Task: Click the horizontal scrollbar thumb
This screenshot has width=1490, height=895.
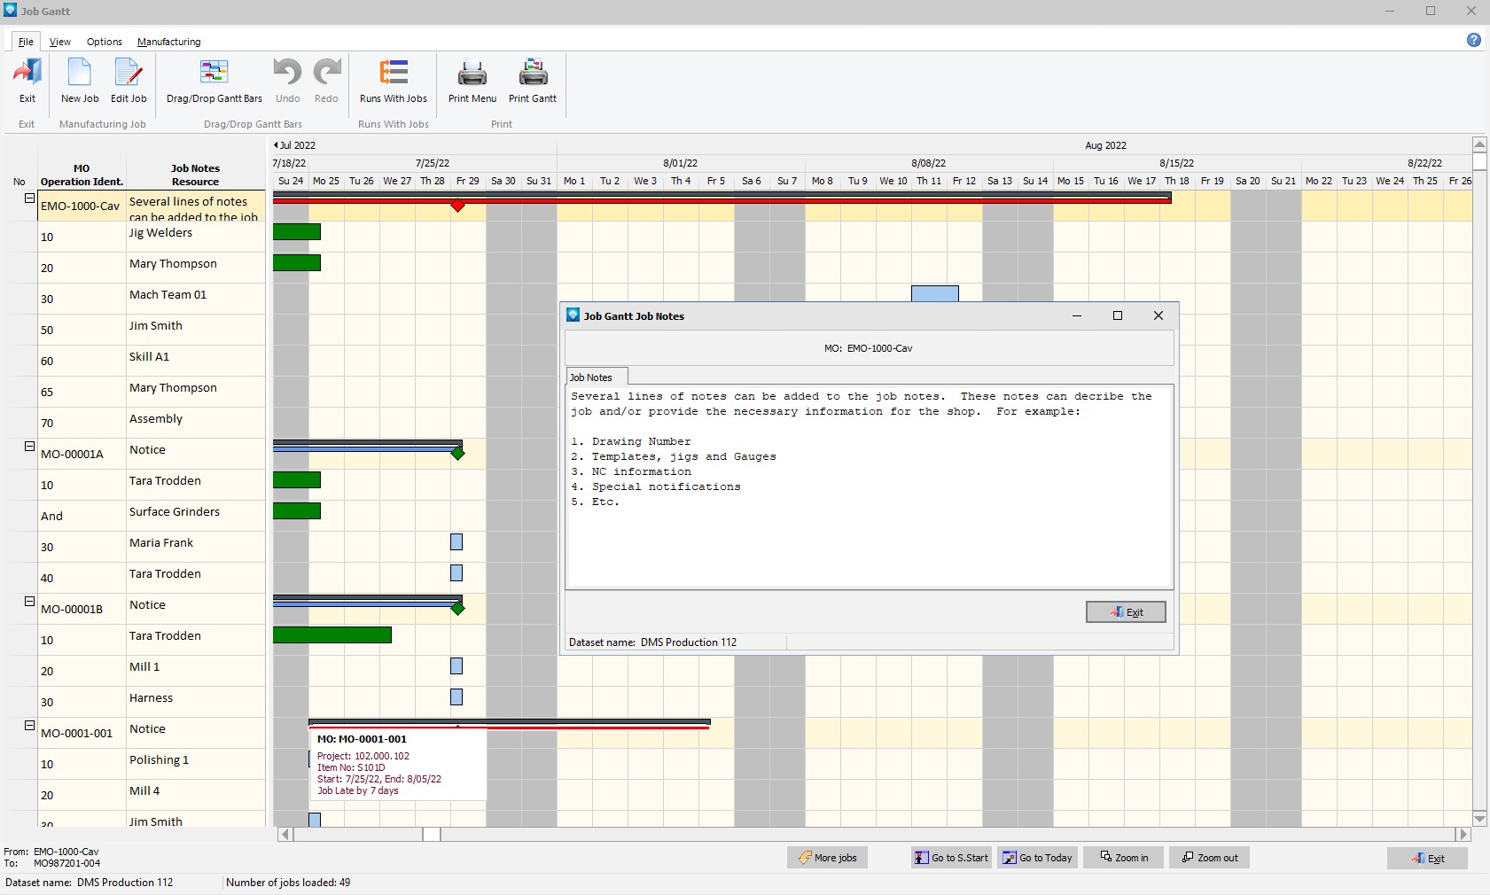Action: coord(432,834)
